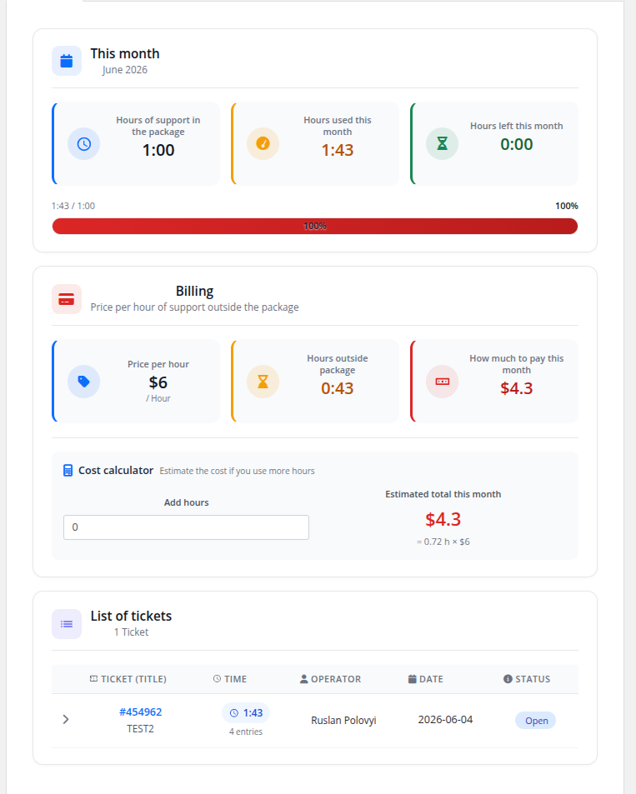This screenshot has height=794, width=636.
Task: Click the 1:43 time badge in ticket row
Action: 246,713
